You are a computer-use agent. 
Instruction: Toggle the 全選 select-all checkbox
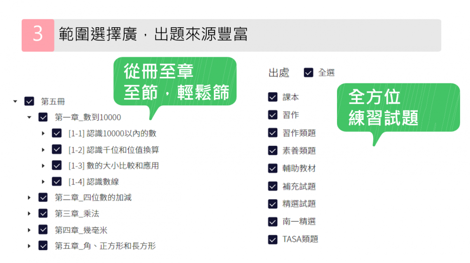pos(308,73)
